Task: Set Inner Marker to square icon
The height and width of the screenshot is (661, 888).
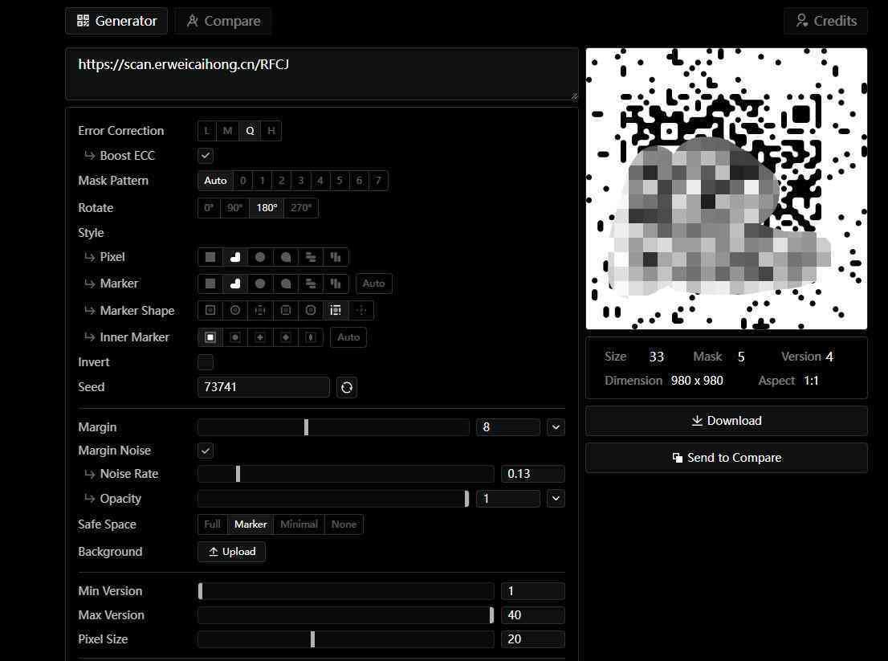Action: pyautogui.click(x=210, y=337)
